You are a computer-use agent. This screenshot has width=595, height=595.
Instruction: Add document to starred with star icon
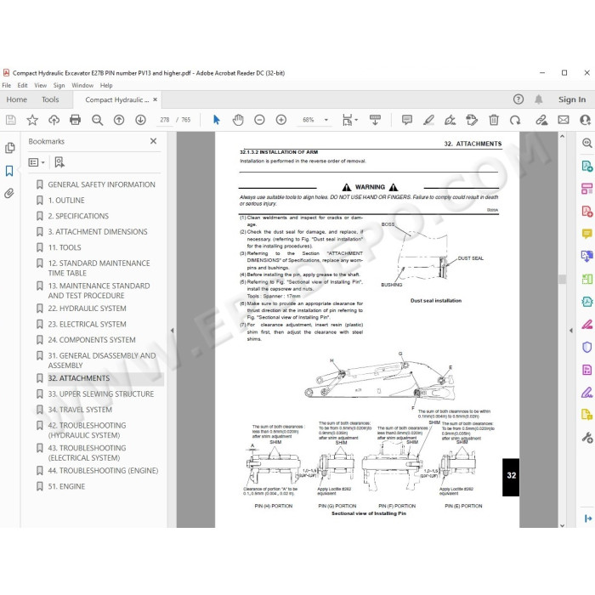32,120
